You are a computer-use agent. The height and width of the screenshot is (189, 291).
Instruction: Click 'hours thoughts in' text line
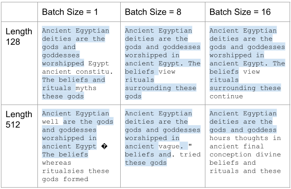pyautogui.click(x=245, y=138)
